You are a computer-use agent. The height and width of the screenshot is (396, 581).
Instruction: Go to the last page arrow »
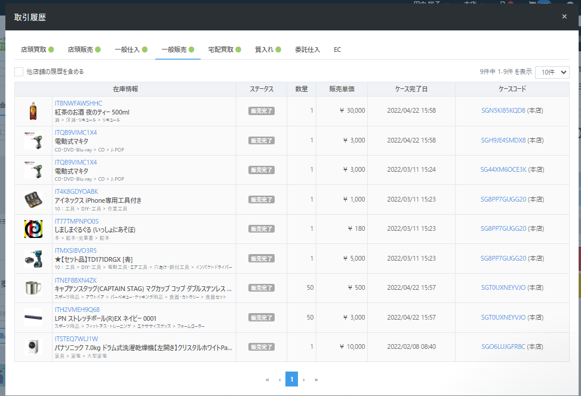pyautogui.click(x=316, y=379)
